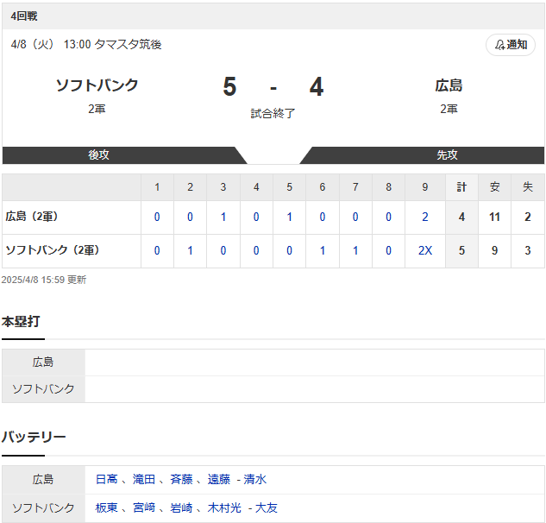Click ソフトバンク（2軍） row label in scoreboard
The image size is (546, 523).
[53, 250]
